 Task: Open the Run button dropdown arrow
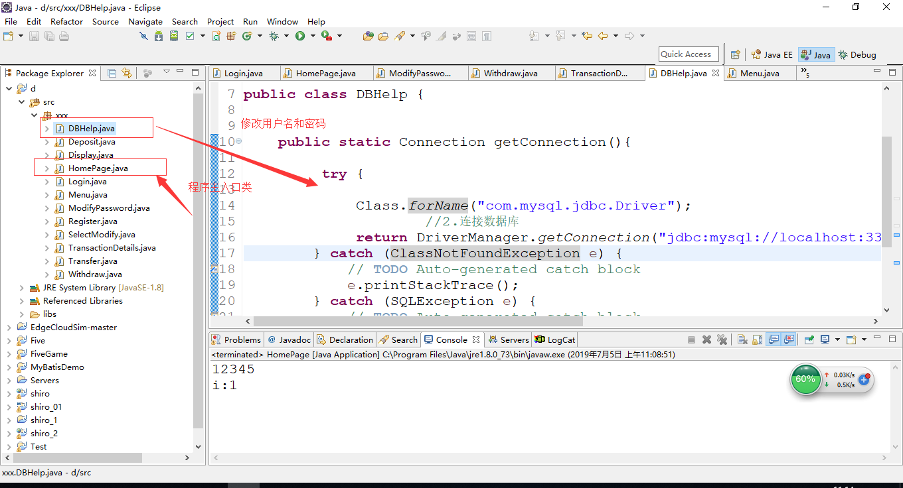click(x=313, y=36)
